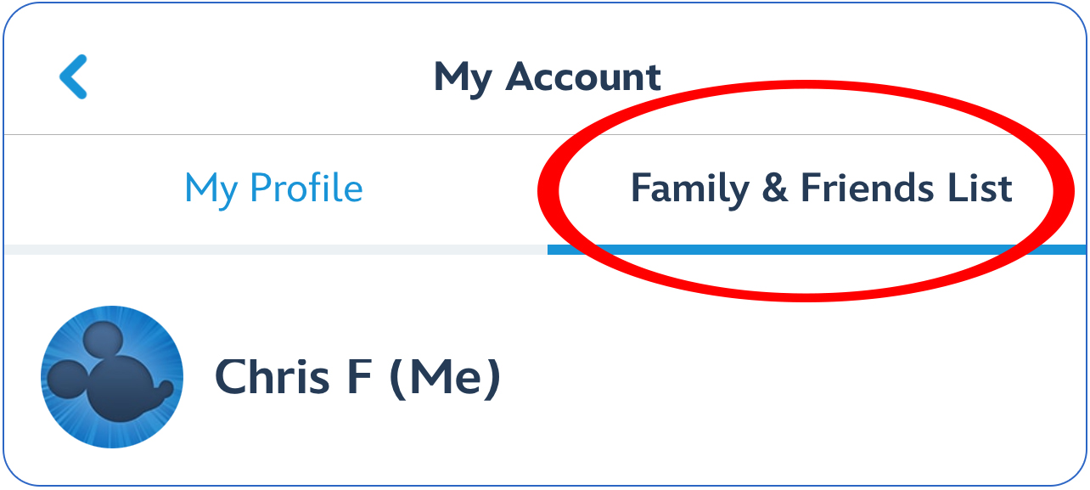The height and width of the screenshot is (490, 1090).
Task: Open the Chris F (Me) entry
Action: (x=357, y=378)
